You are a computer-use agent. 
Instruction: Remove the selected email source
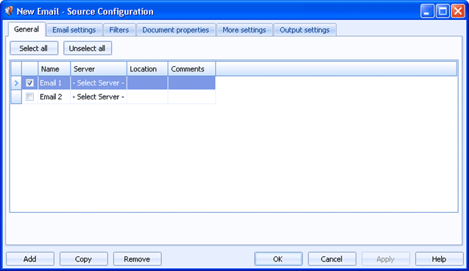pos(137,258)
